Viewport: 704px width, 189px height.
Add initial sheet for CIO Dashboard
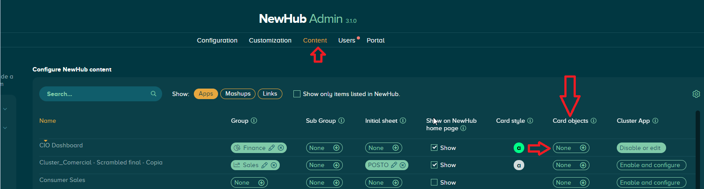click(x=396, y=148)
